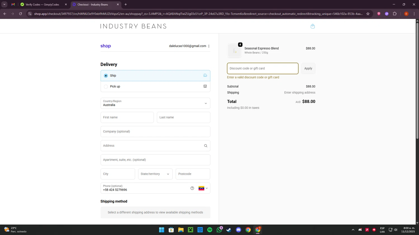This screenshot has height=235, width=419.
Task: Click the truck icon in Ship option
Action: click(x=205, y=75)
